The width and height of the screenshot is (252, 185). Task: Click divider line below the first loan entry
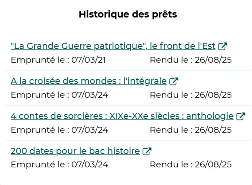pyautogui.click(x=128, y=70)
